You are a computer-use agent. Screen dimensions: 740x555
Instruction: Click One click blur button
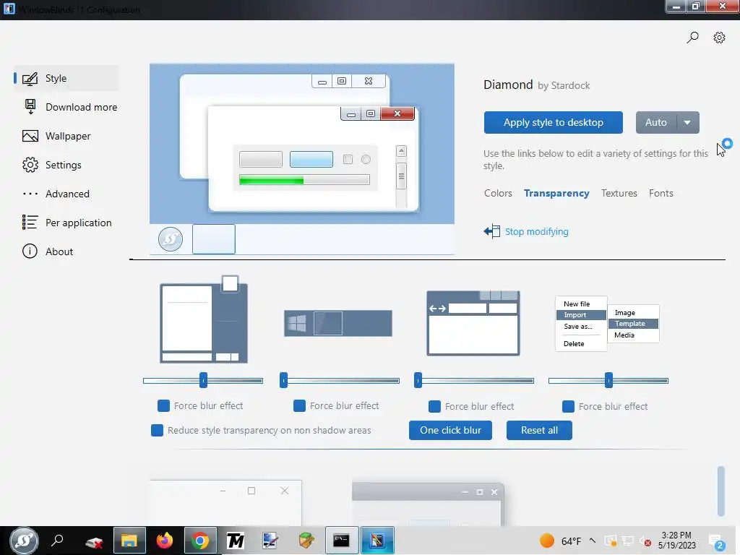450,431
